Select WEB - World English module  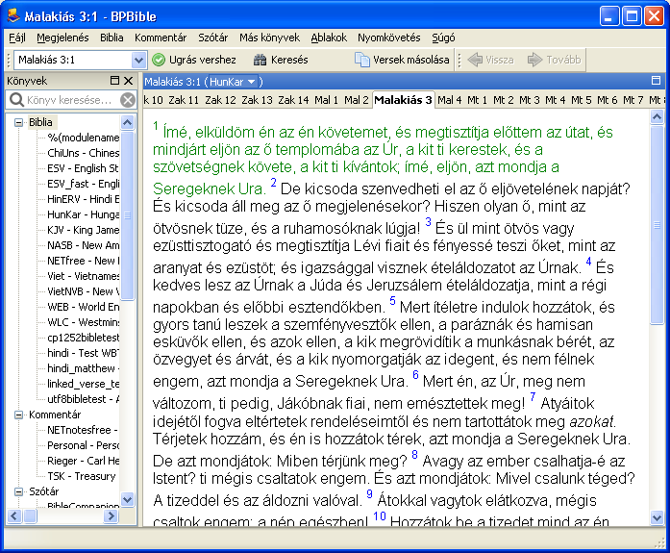[x=83, y=307]
